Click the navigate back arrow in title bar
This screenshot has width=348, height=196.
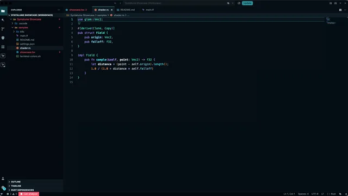(115, 3)
